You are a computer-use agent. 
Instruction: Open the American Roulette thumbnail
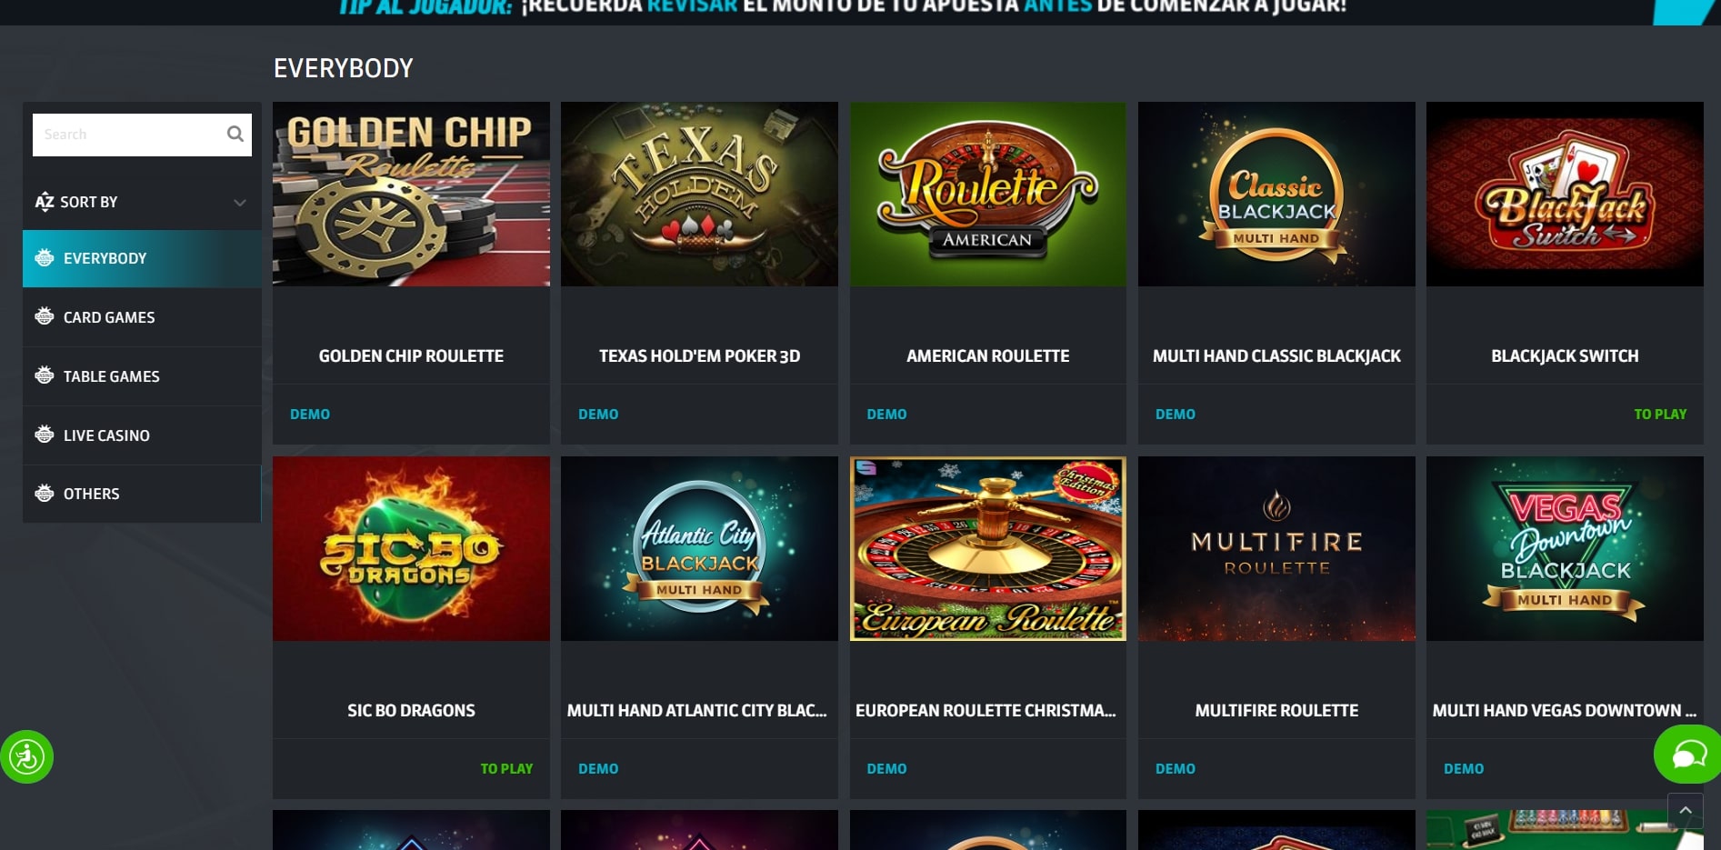[x=988, y=194]
